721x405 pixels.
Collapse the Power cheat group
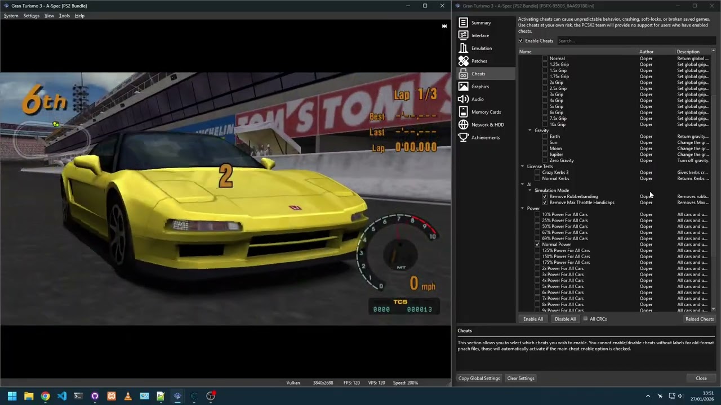point(523,209)
